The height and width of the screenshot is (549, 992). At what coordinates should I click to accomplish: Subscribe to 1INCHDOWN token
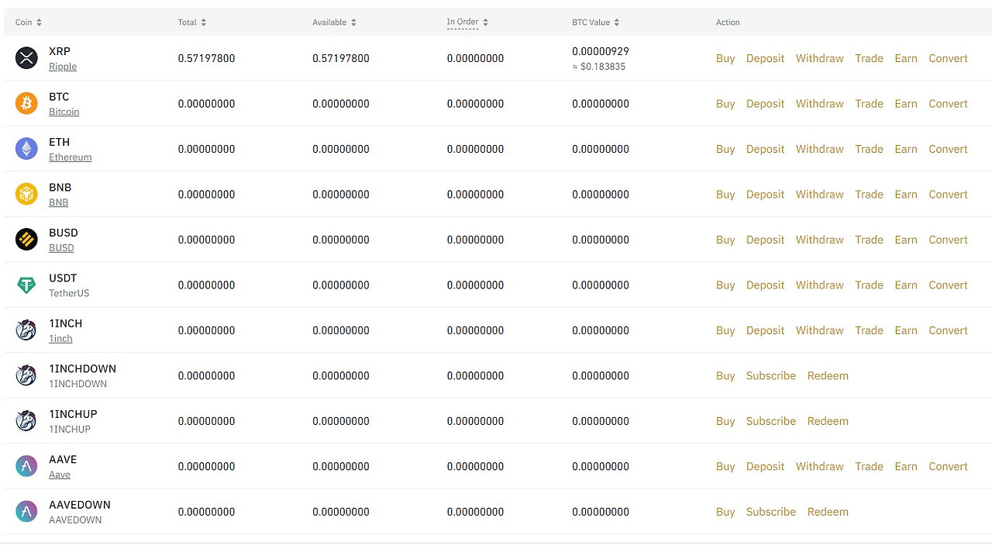pos(771,375)
